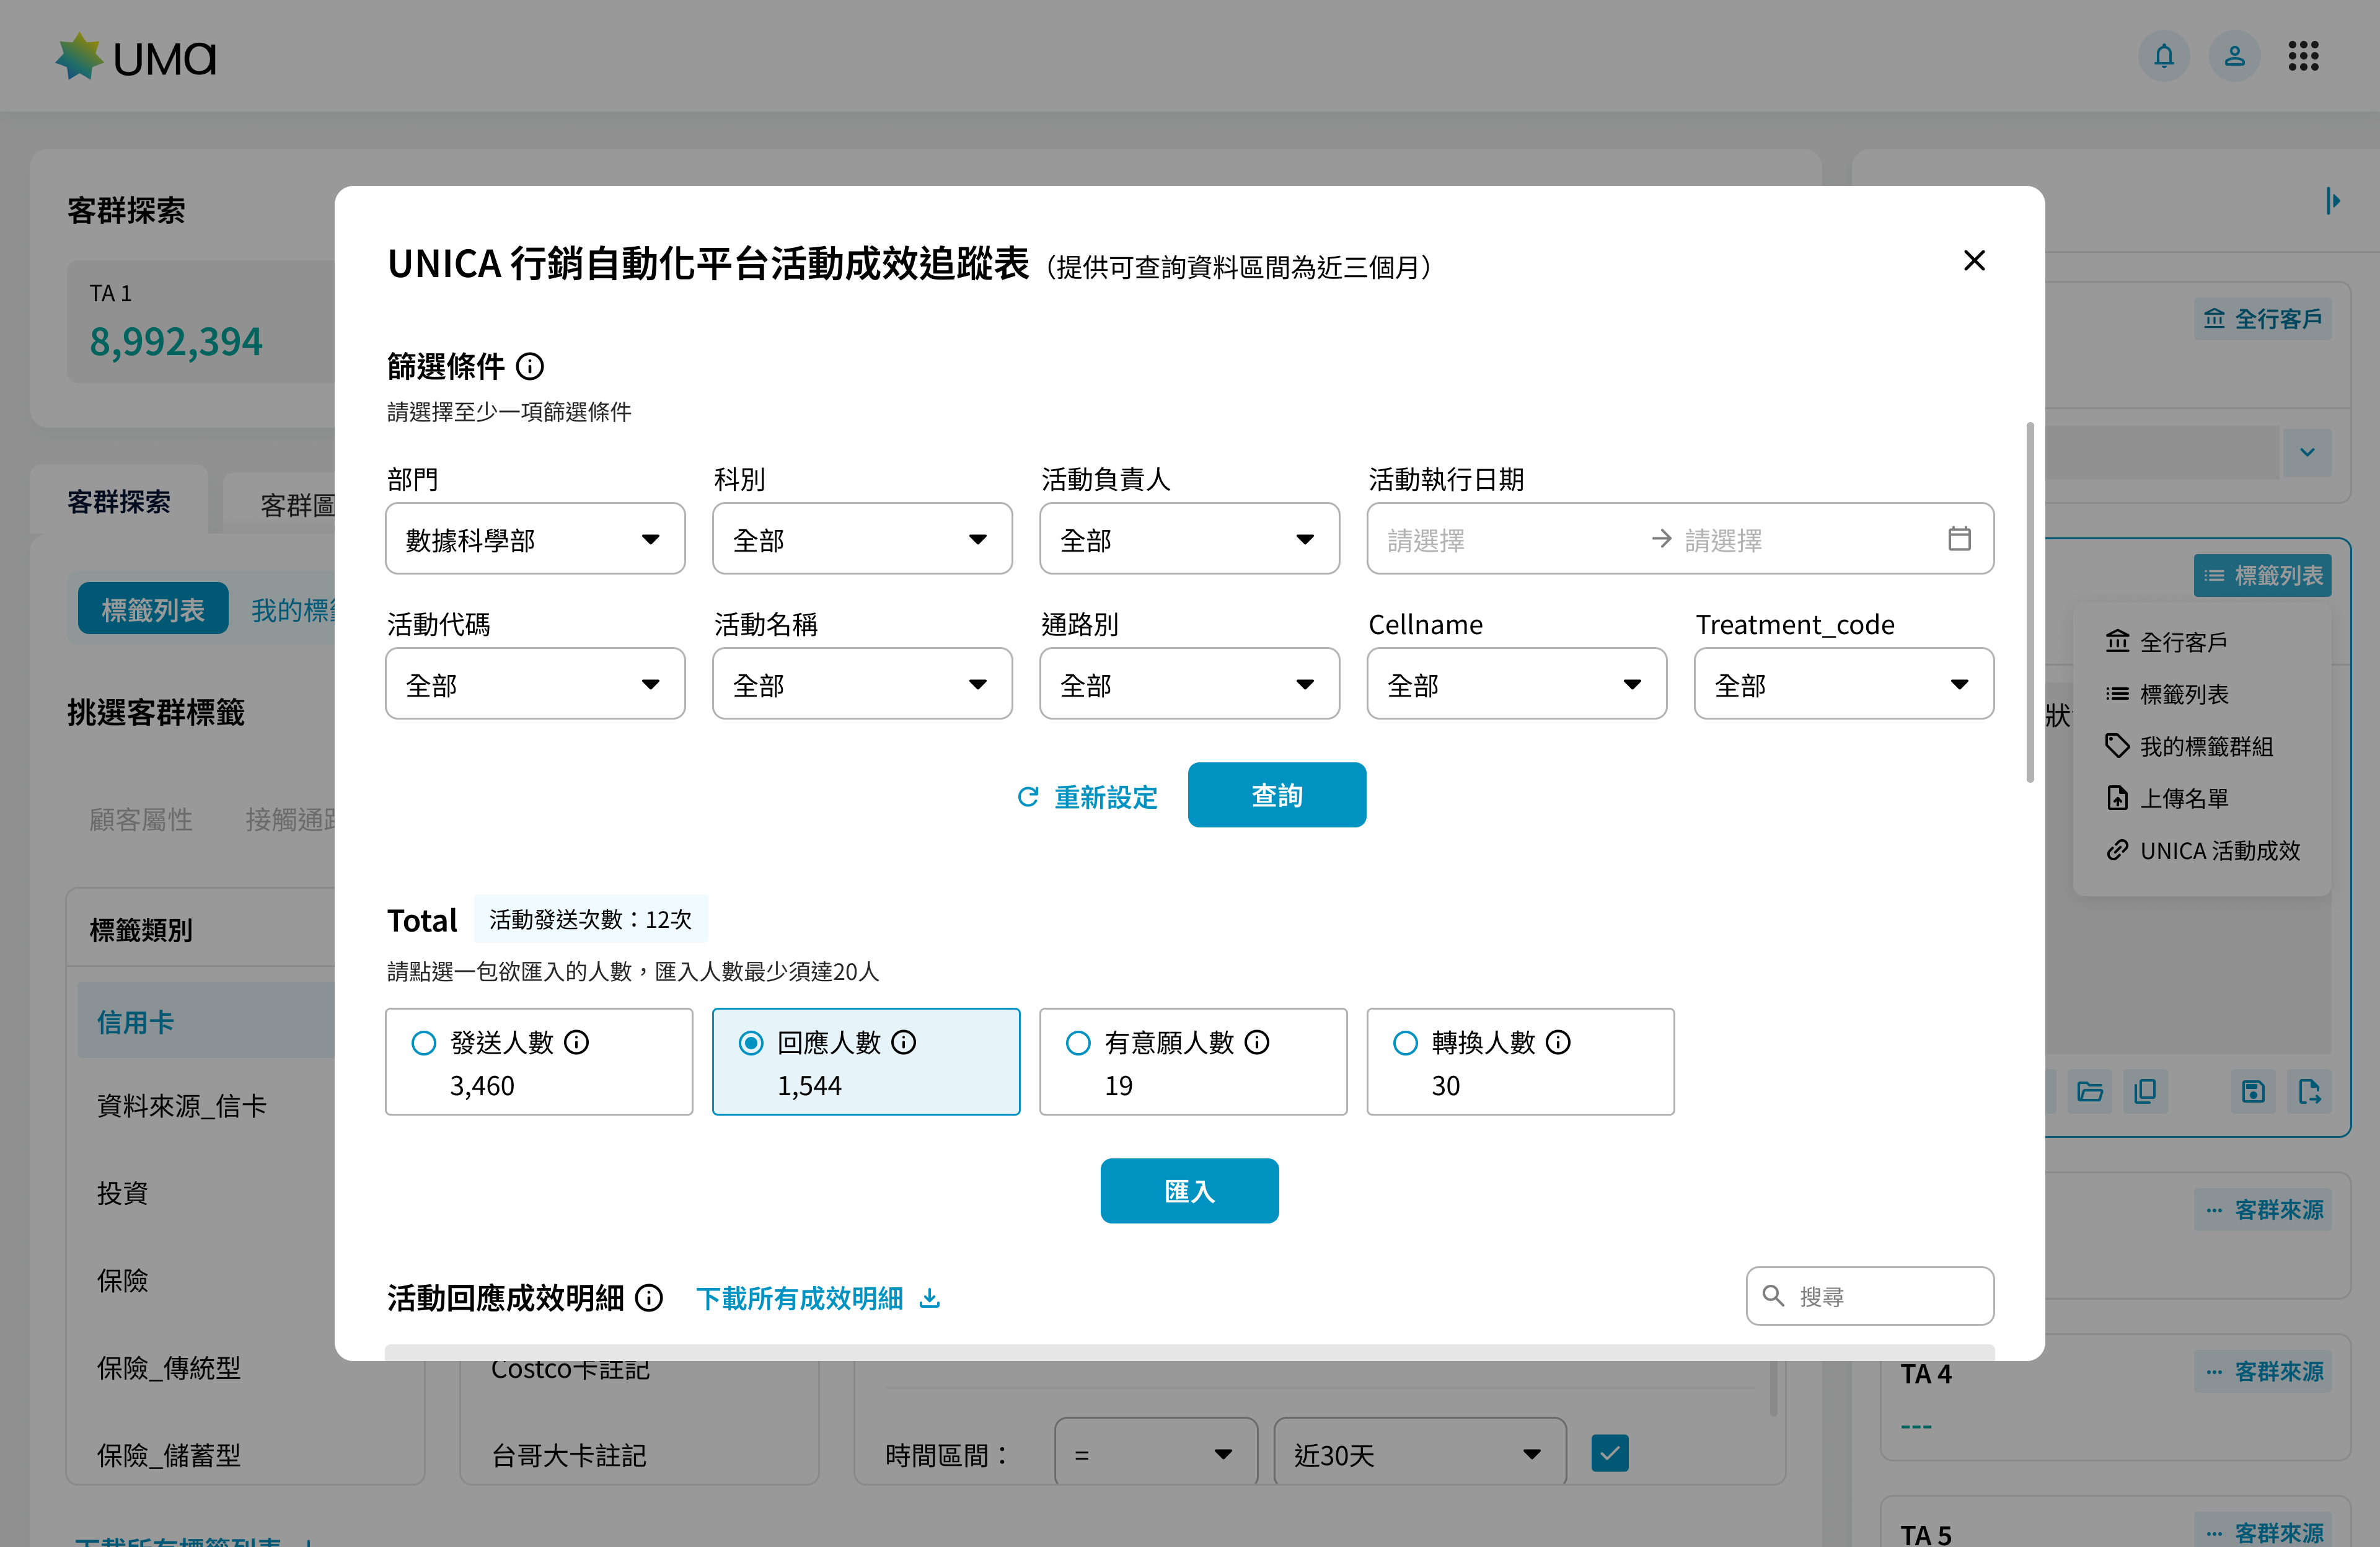The width and height of the screenshot is (2380, 1547).
Task: Select the 有意願人數 radio option
Action: 1078,1043
